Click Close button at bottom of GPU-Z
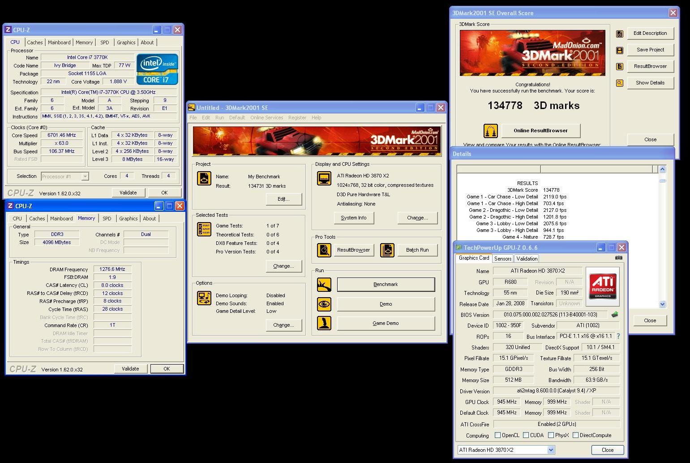The width and height of the screenshot is (690, 463). [608, 450]
